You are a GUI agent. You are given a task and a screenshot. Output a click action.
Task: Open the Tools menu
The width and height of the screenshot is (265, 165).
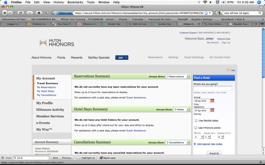point(91,2)
